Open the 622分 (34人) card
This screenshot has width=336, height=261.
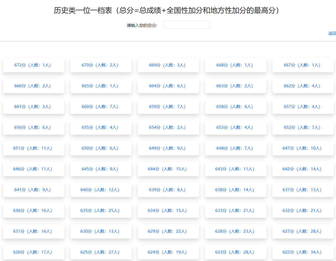click(x=303, y=252)
